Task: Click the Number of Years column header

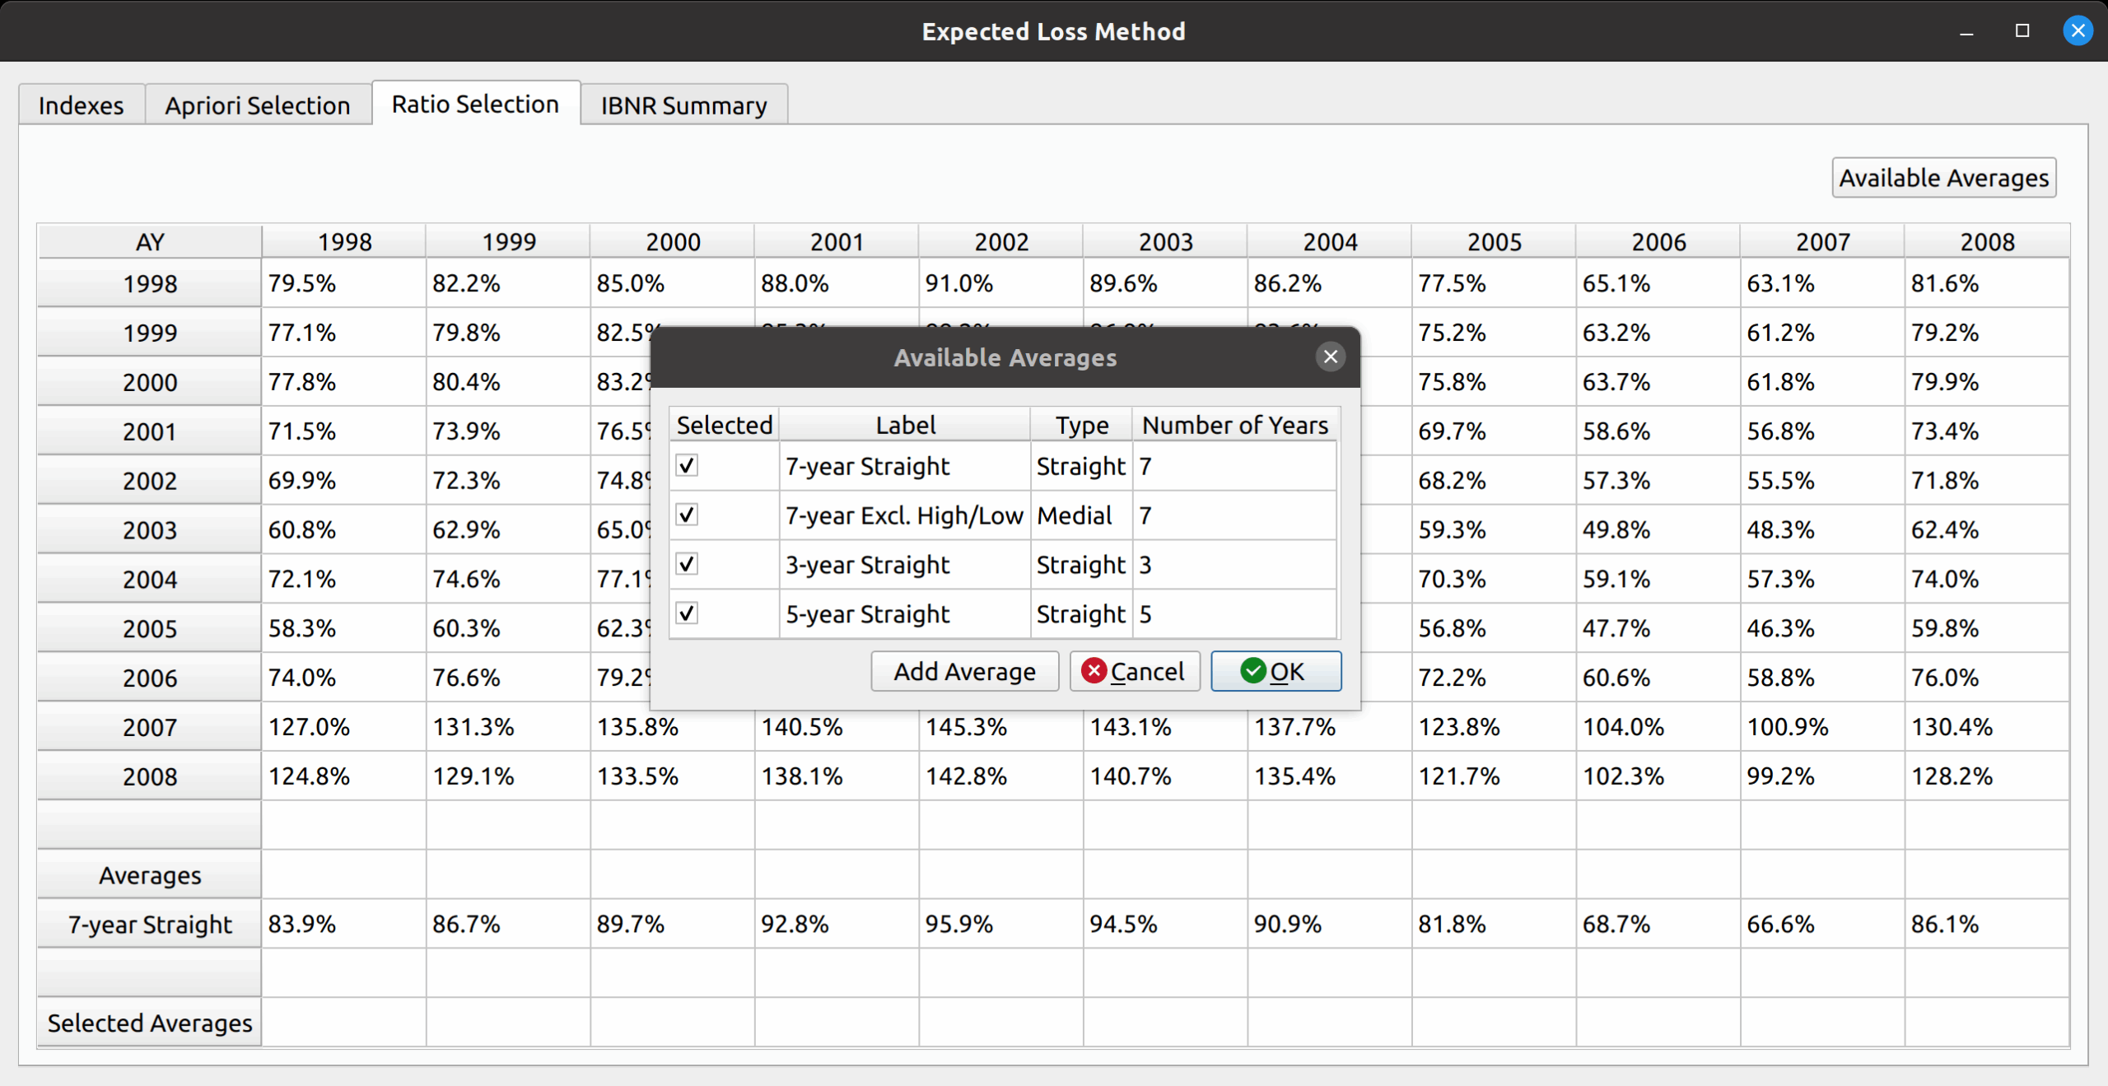Action: (x=1234, y=425)
